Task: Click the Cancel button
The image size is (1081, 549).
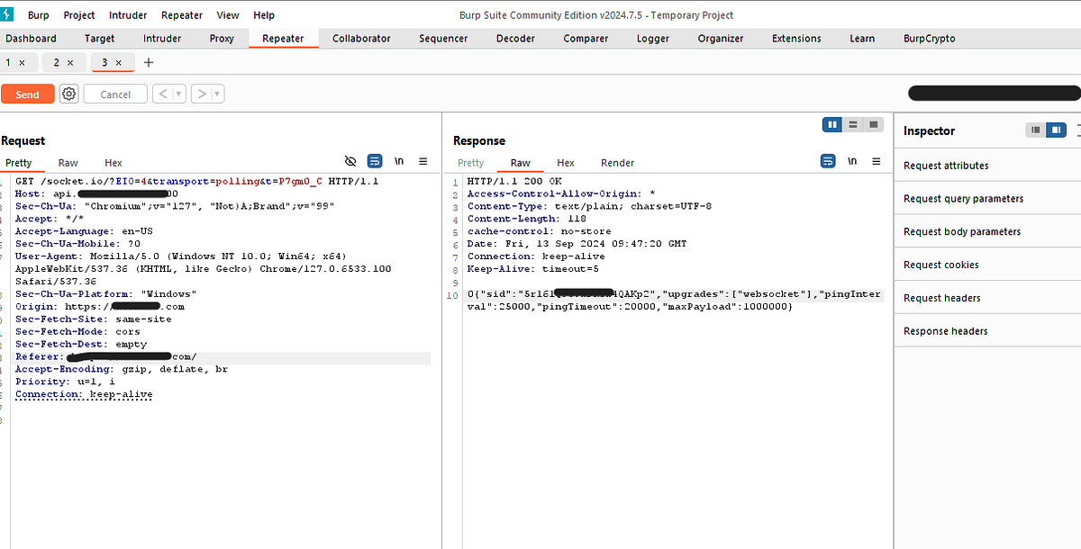Action: (x=115, y=94)
